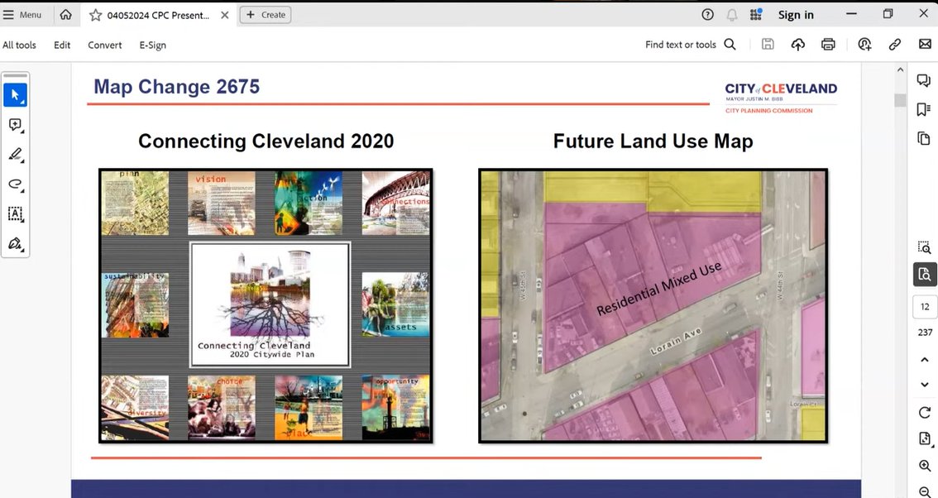Close the 04052024 CPC Presentation tab
The width and height of the screenshot is (938, 498).
coord(225,15)
